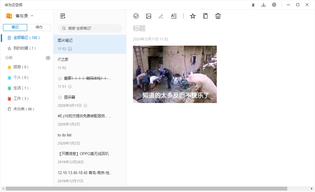This screenshot has height=192, width=315.
Task: Expand the 备忘录 account dropdown
Action: coord(32,16)
